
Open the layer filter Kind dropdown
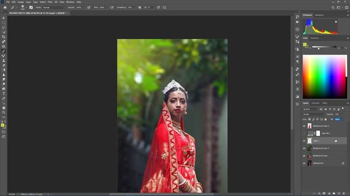(310, 109)
